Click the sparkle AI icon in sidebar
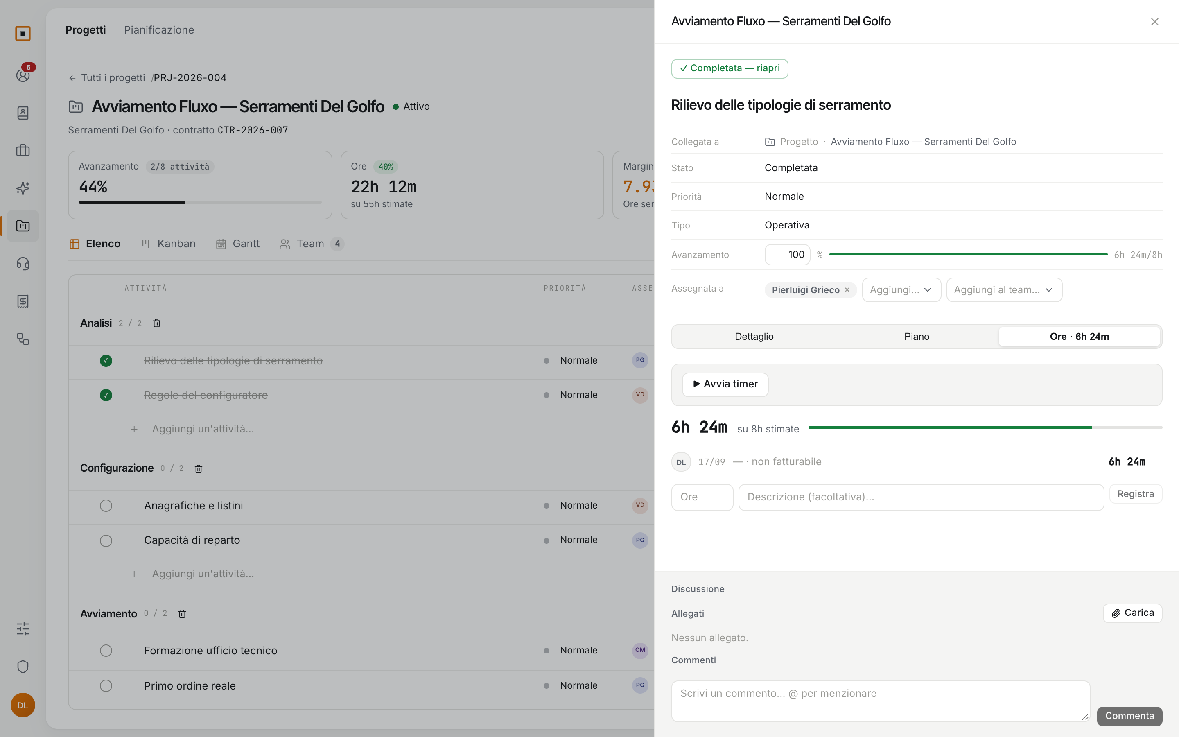This screenshot has height=737, width=1179. (x=23, y=188)
